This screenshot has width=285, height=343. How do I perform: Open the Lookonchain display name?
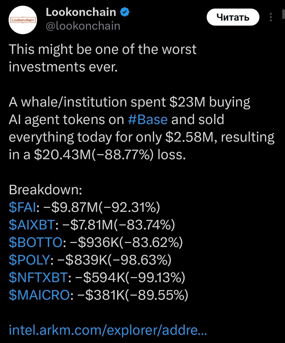coord(81,12)
